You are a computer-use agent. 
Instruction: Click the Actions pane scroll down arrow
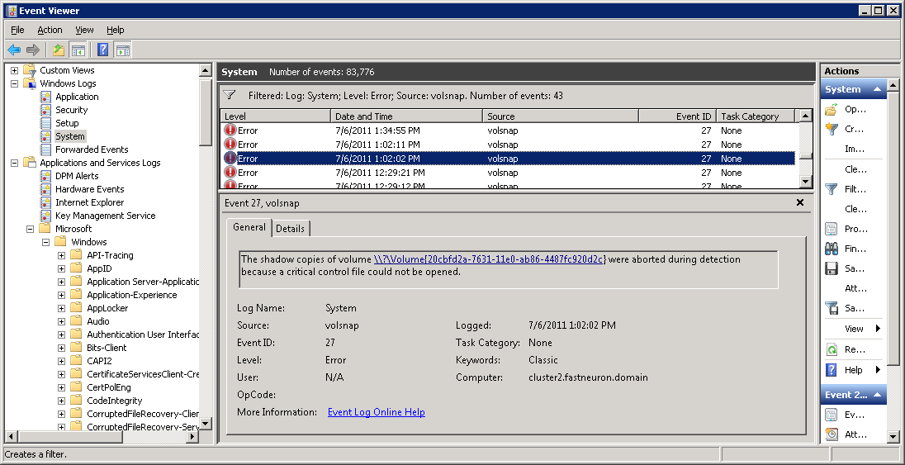(x=893, y=437)
